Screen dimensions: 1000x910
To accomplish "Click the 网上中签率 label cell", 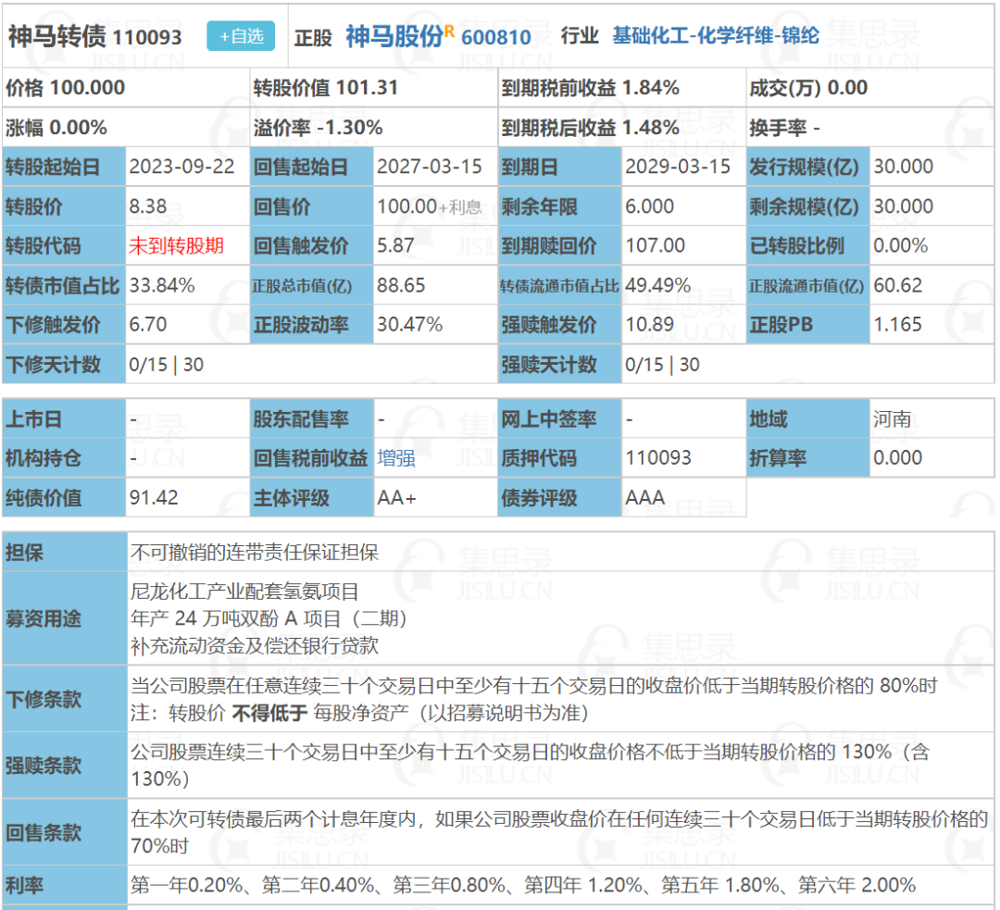I will tap(559, 419).
